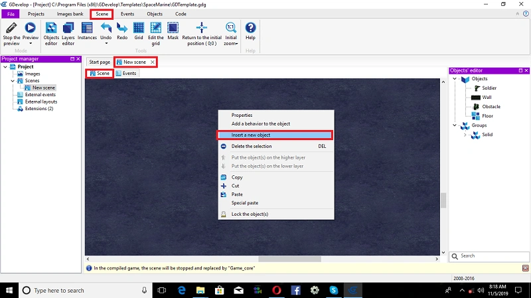Open the Layers editor tool

click(68, 34)
